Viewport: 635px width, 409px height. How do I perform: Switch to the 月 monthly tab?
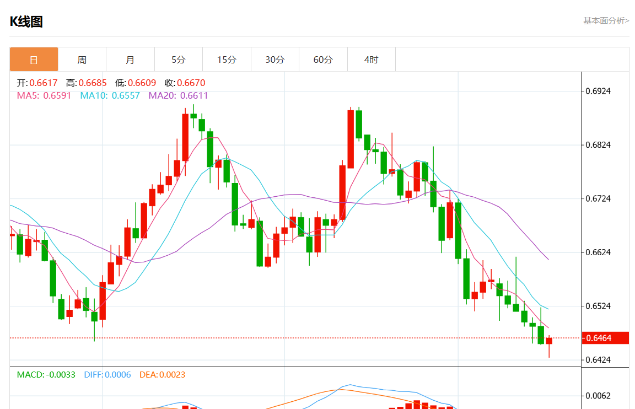131,60
